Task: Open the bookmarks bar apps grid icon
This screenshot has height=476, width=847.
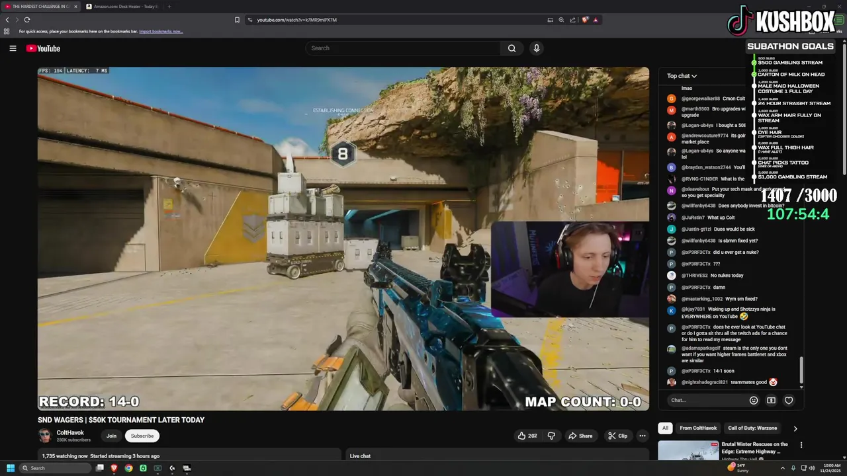Action: [x=7, y=31]
